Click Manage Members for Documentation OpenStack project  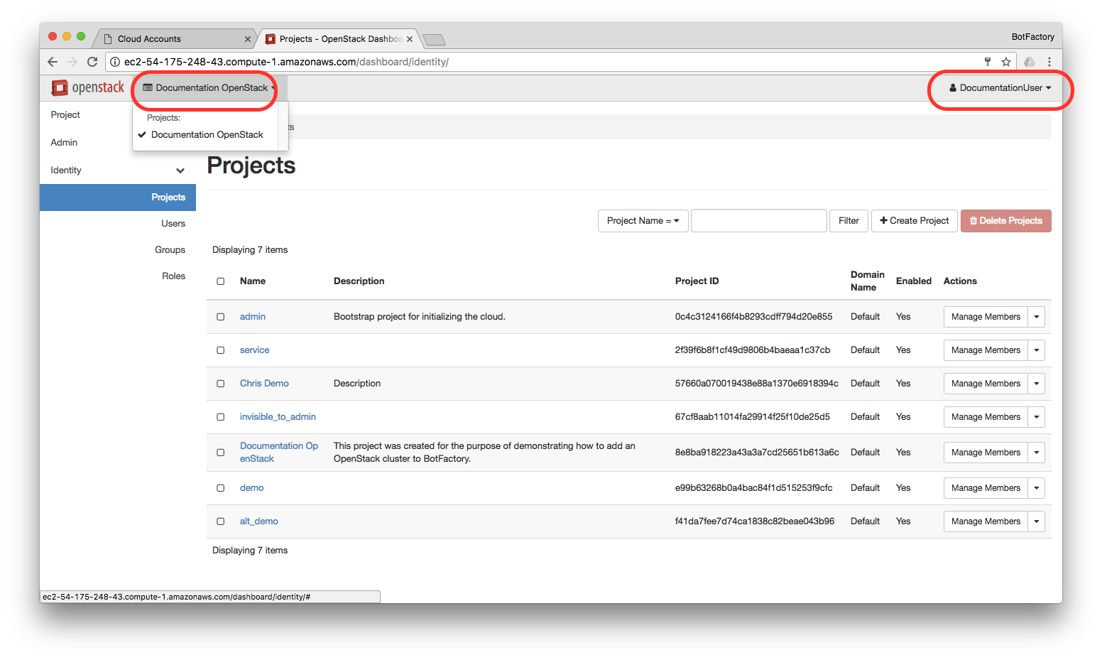point(986,453)
